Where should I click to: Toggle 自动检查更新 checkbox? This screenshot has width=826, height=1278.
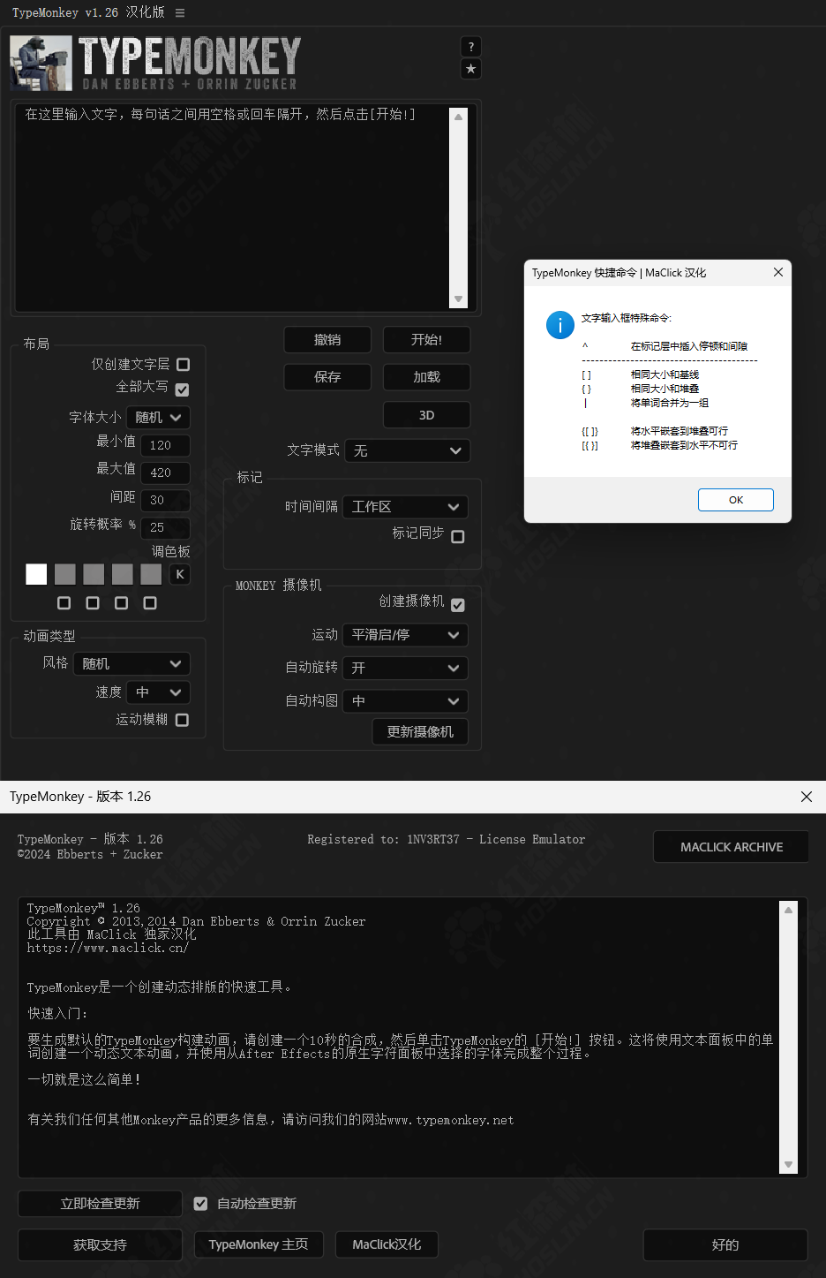coord(201,1204)
